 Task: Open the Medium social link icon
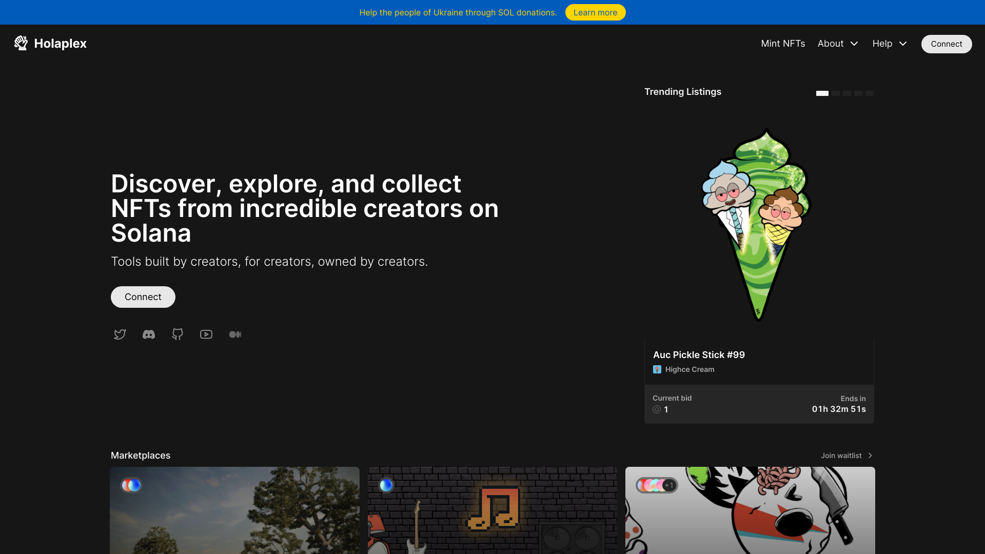tap(235, 334)
